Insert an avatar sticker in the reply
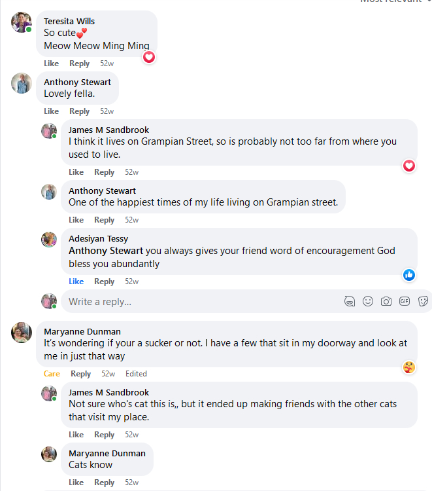 [x=350, y=301]
